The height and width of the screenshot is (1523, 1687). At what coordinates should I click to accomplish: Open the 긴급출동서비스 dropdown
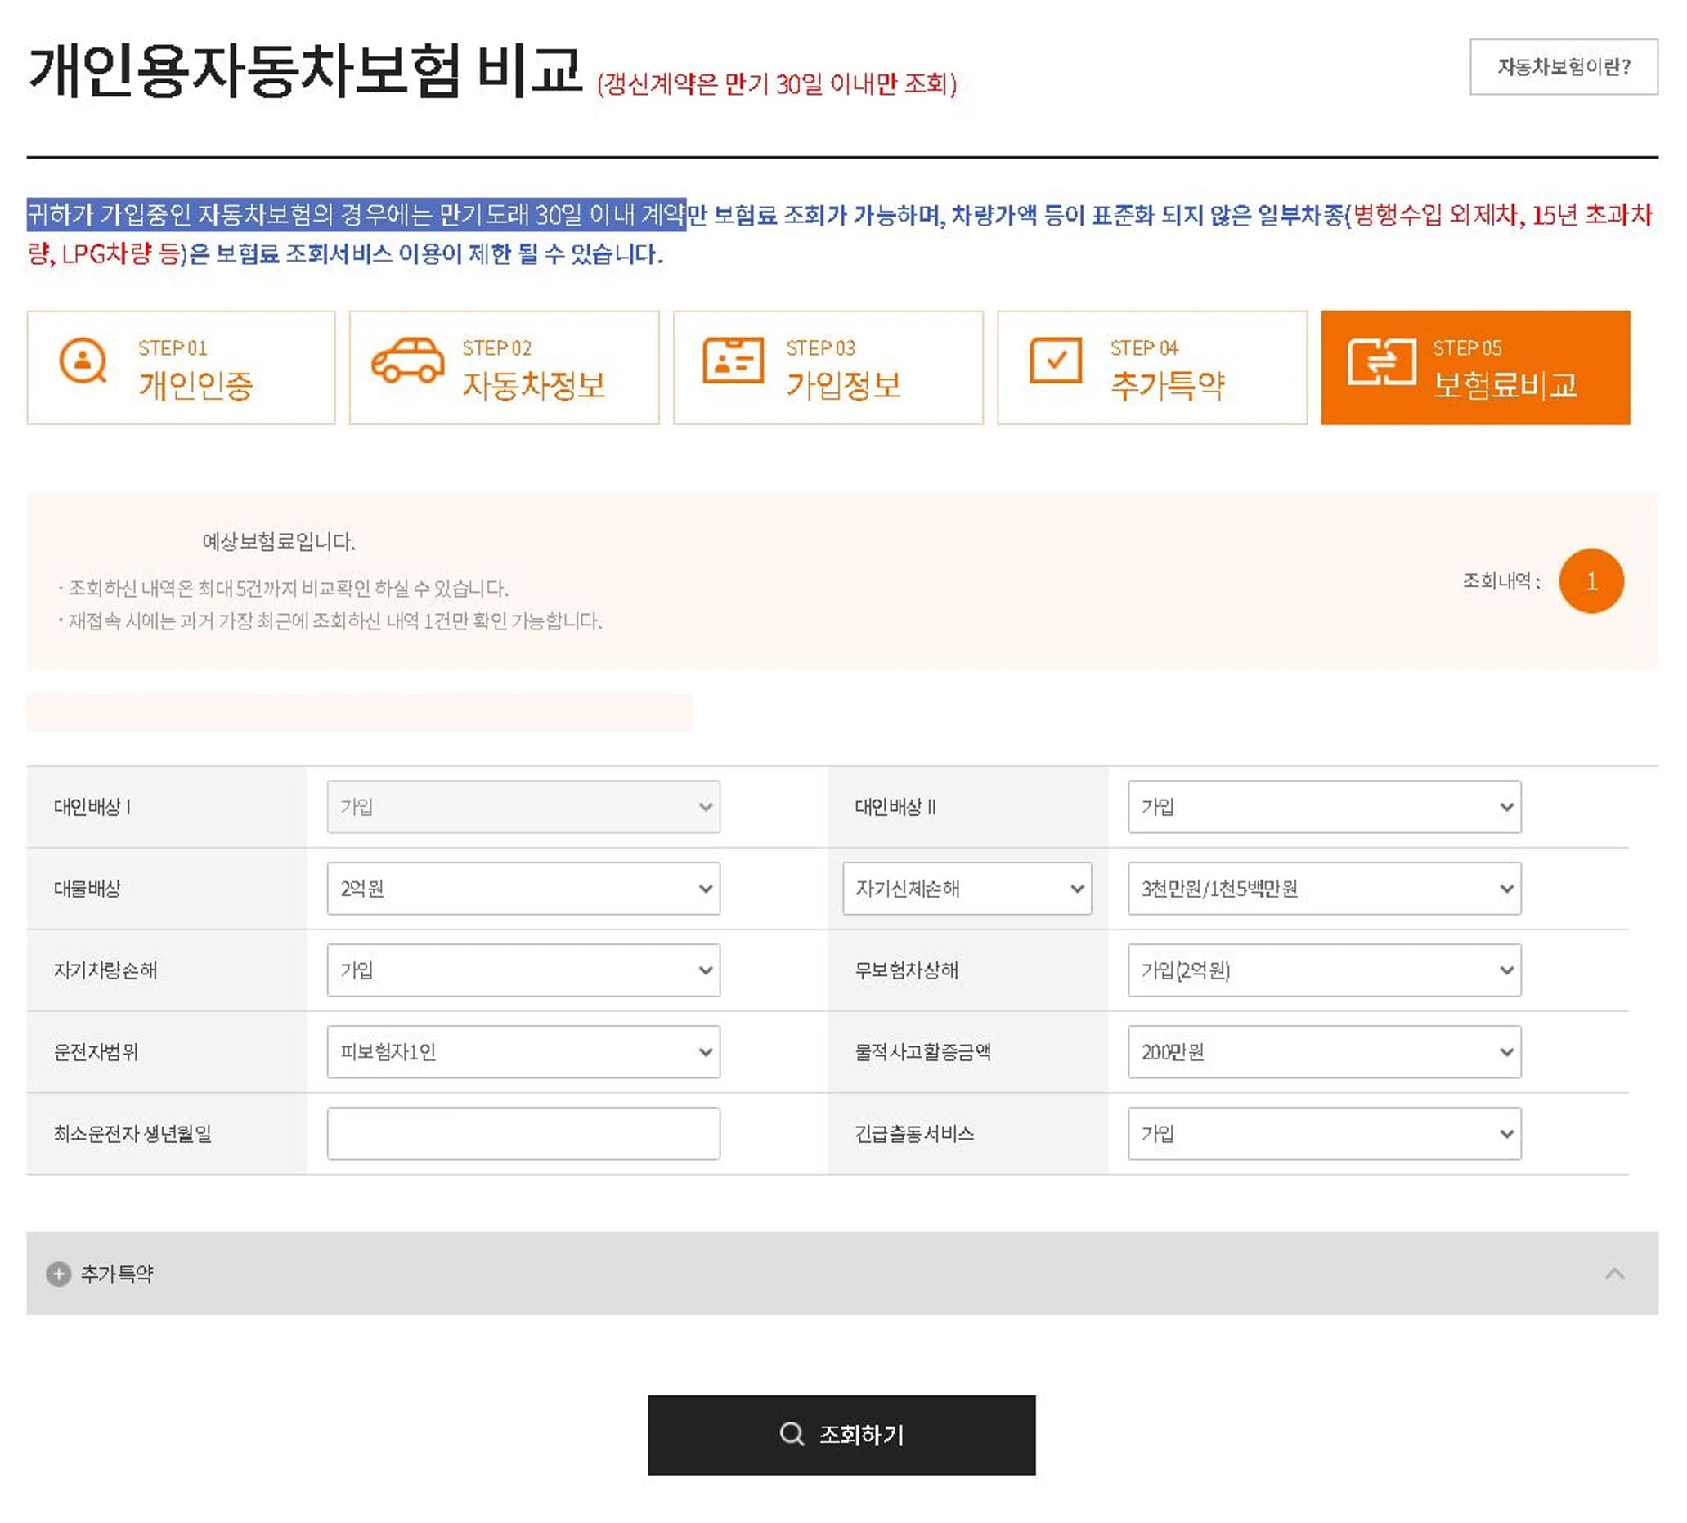[1325, 1134]
